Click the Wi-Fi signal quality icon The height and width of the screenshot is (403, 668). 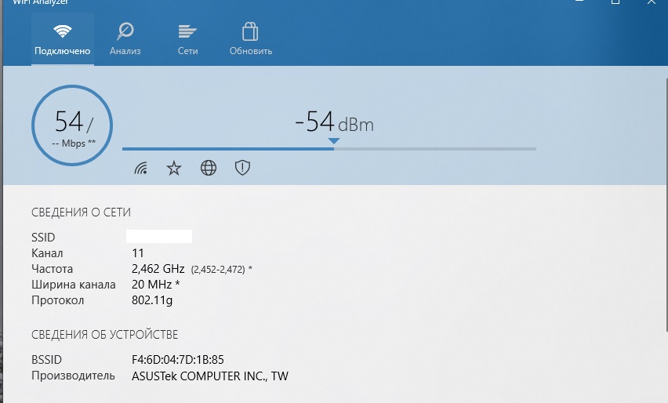tap(141, 169)
